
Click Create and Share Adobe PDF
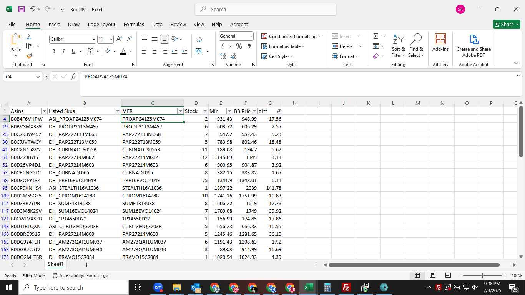pyautogui.click(x=473, y=45)
